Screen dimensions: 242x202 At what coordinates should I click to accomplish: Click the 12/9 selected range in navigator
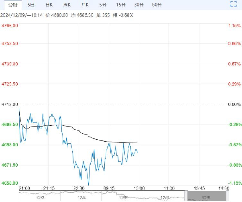207,196
